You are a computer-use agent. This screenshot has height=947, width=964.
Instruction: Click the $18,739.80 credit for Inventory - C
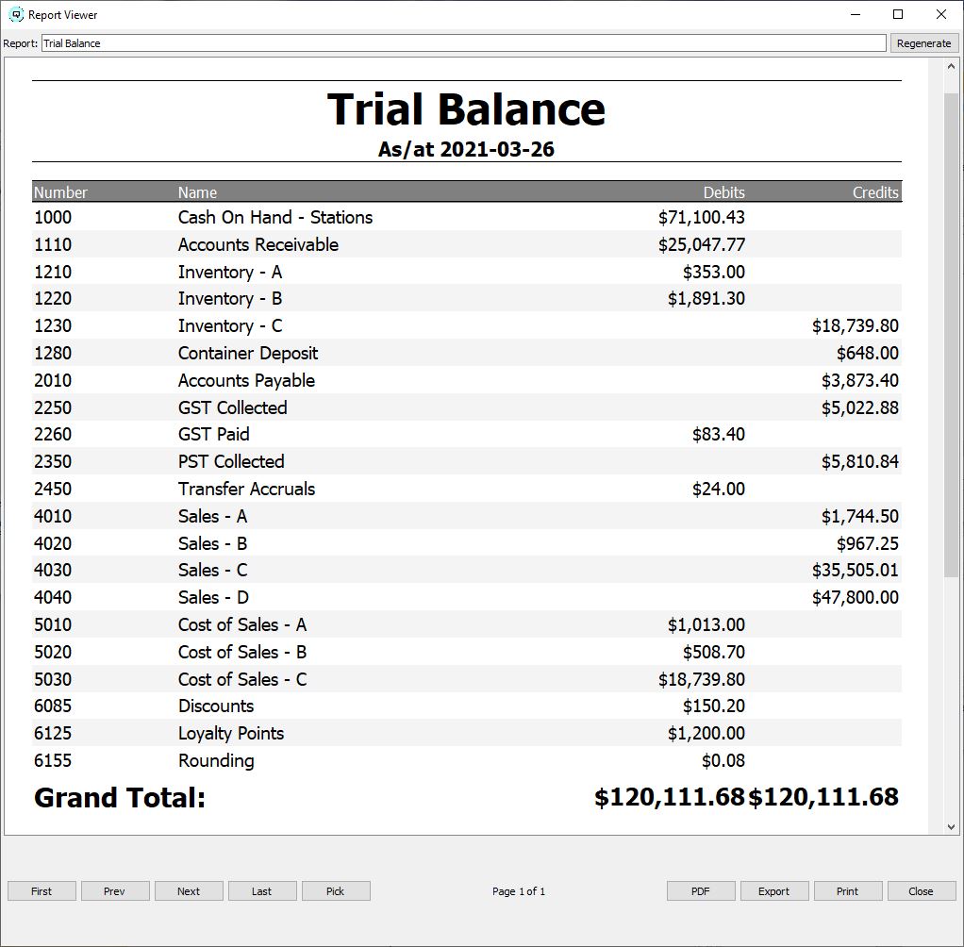tap(856, 326)
